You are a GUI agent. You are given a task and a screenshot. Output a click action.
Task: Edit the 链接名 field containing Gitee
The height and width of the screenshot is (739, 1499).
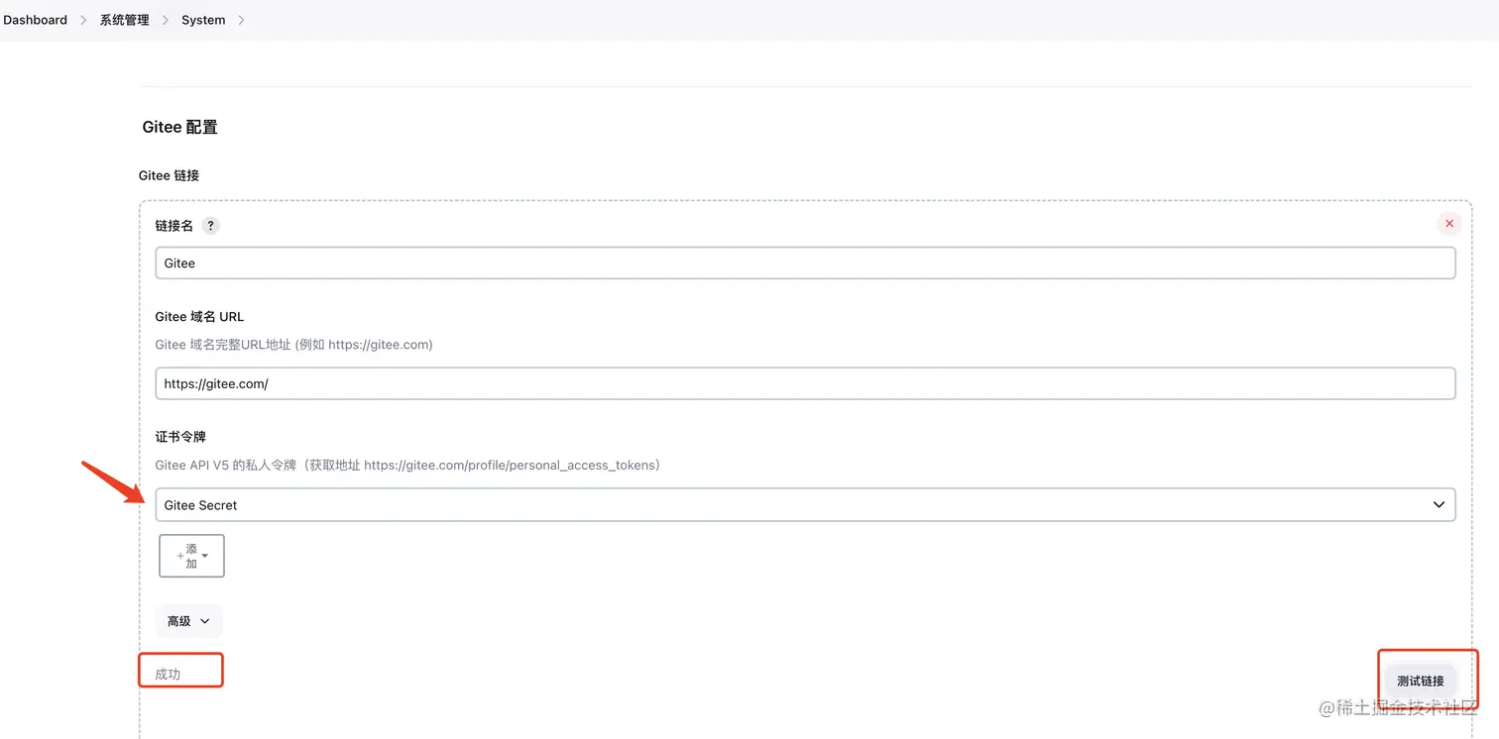coord(805,264)
